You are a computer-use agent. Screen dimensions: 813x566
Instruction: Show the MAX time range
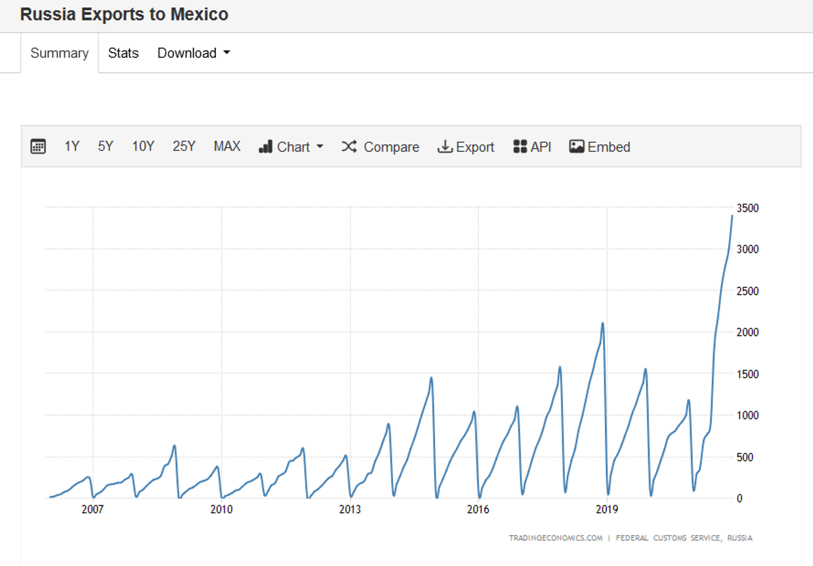tap(227, 146)
